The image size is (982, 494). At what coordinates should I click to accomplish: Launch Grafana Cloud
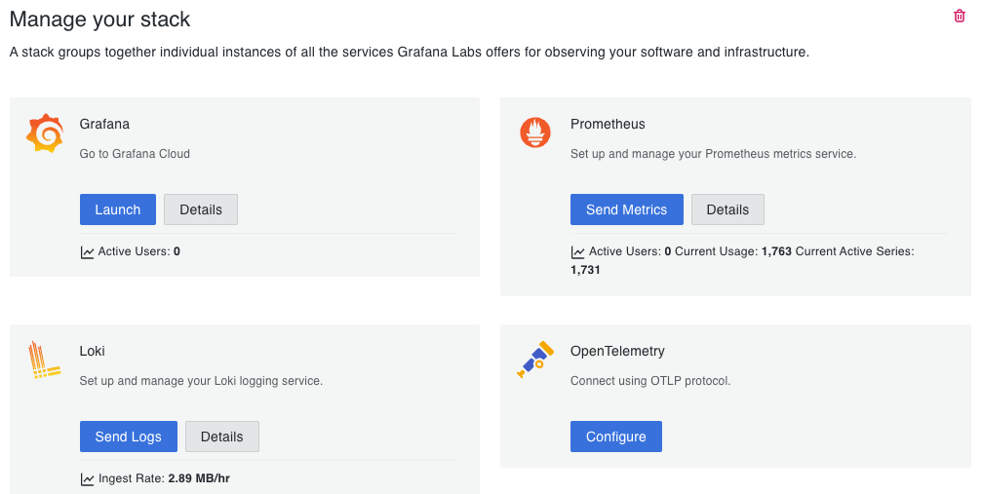tap(118, 209)
